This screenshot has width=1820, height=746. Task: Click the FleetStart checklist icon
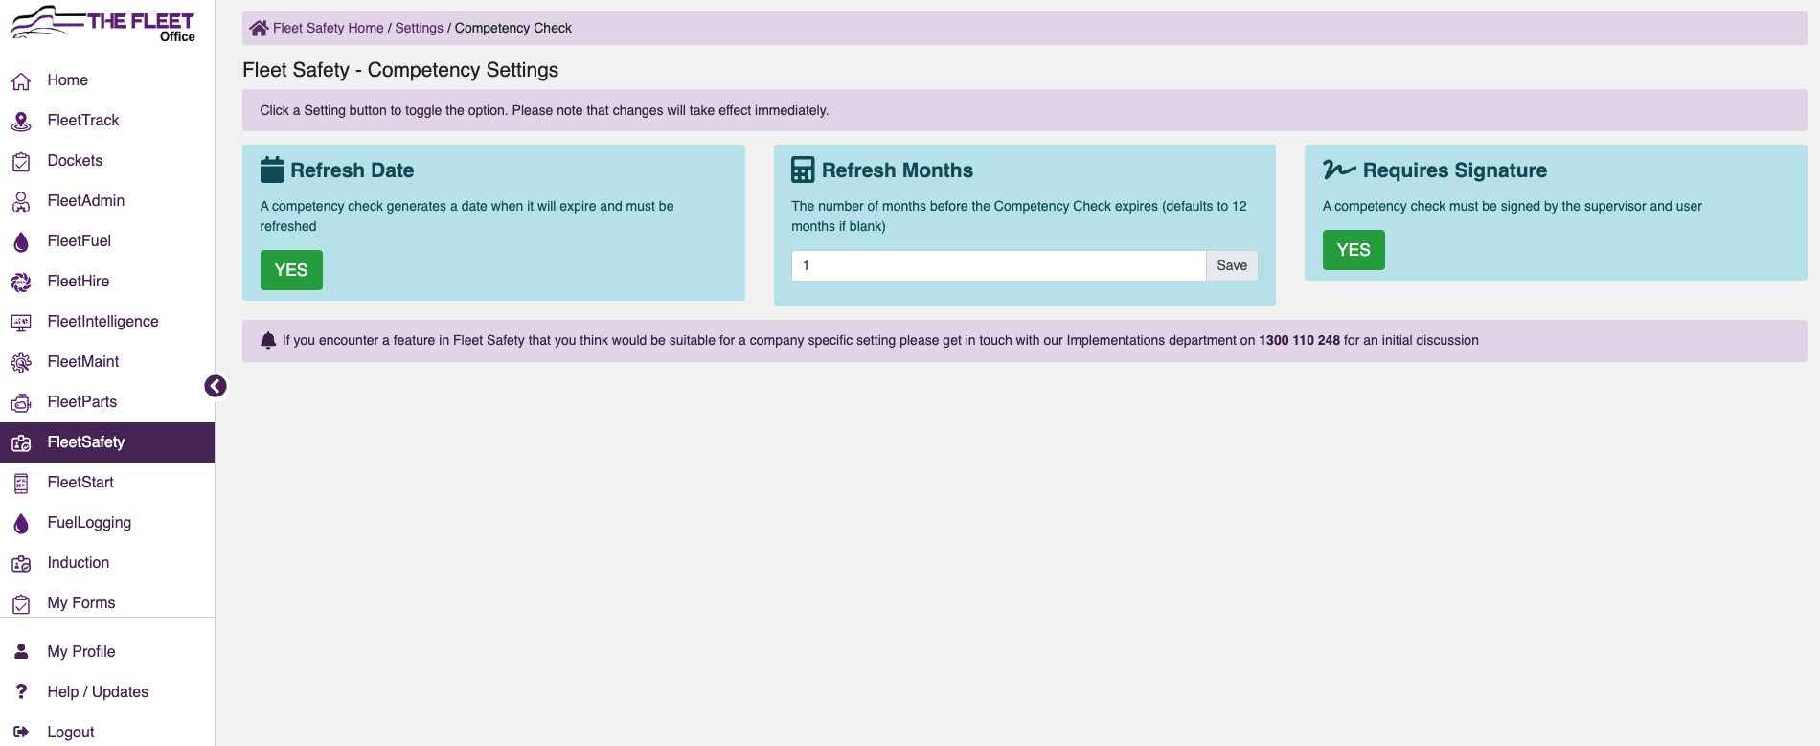coord(21,484)
